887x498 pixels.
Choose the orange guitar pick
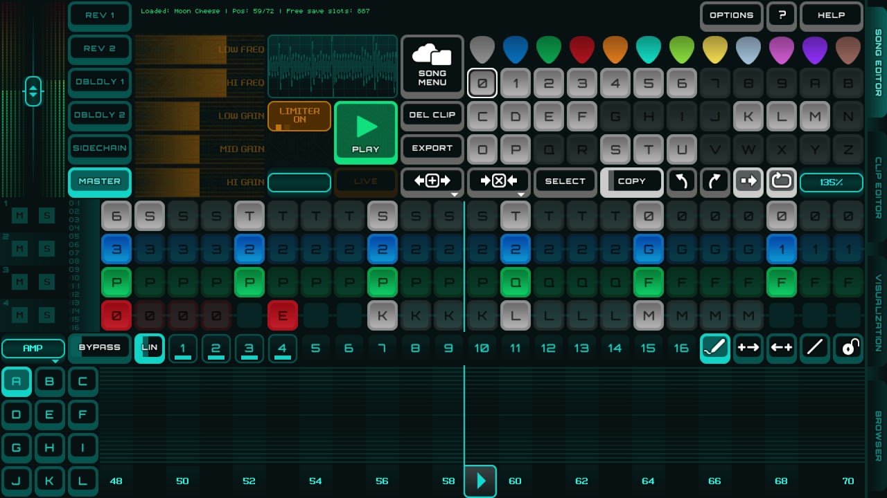point(615,50)
